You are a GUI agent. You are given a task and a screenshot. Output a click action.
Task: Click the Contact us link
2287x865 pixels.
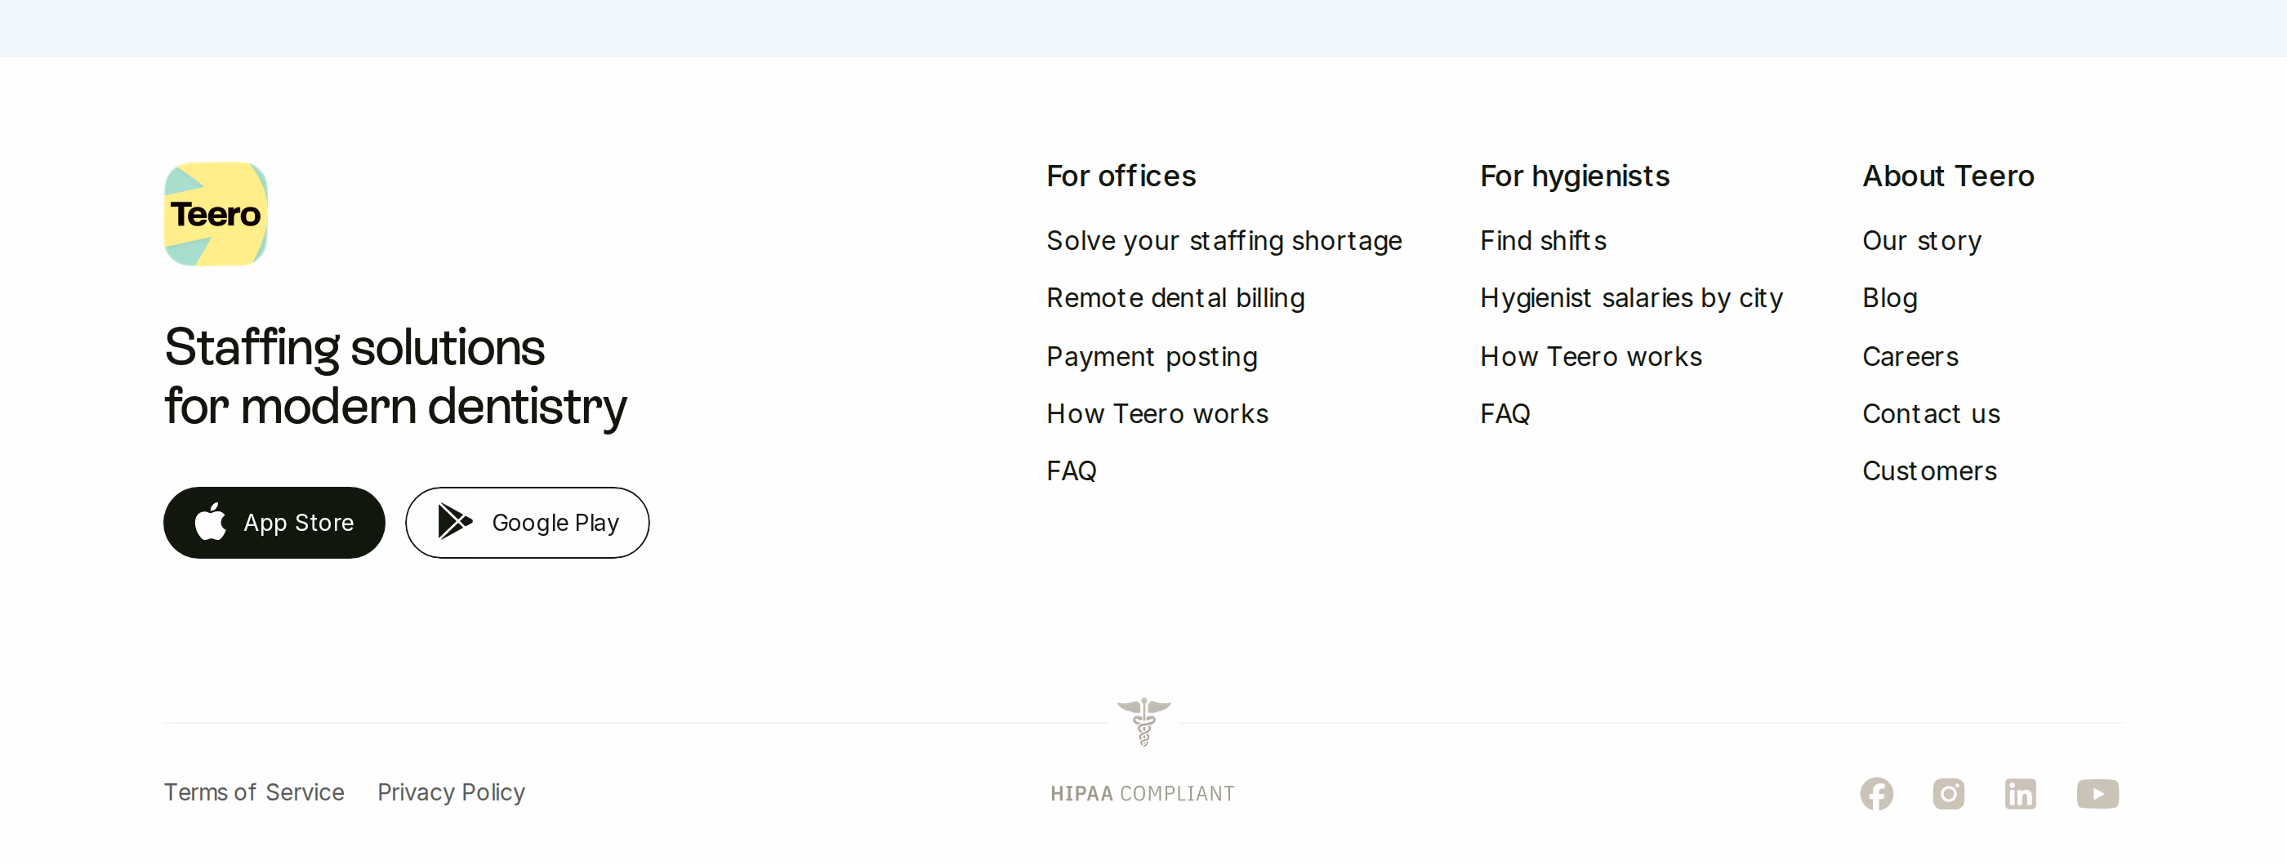[x=1931, y=414]
